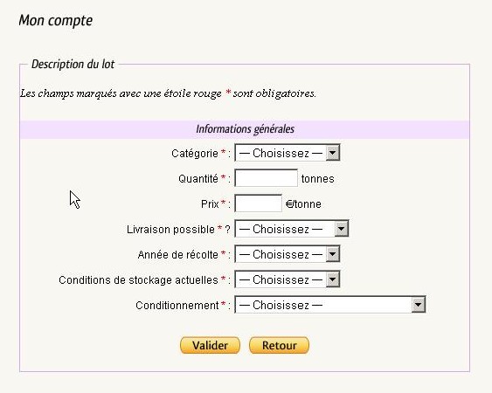Click the Mon compte page heading
Screen dimensions: 492x393
pos(56,21)
